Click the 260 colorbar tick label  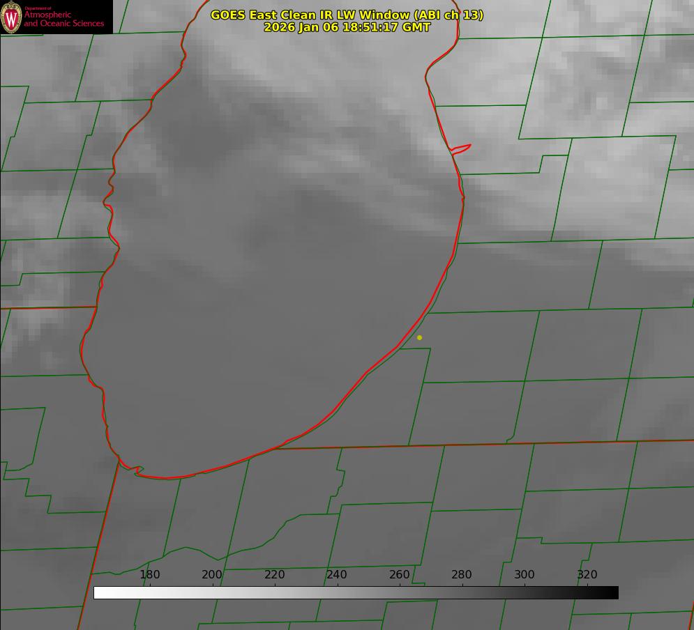400,574
